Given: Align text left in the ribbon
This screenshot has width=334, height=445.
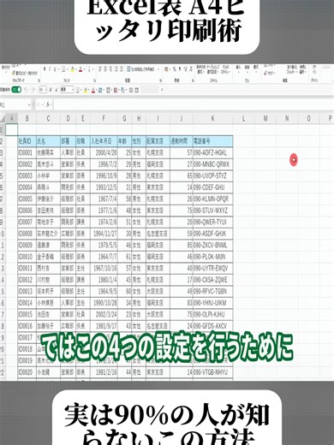Looking at the screenshot, I should (x=100, y=69).
